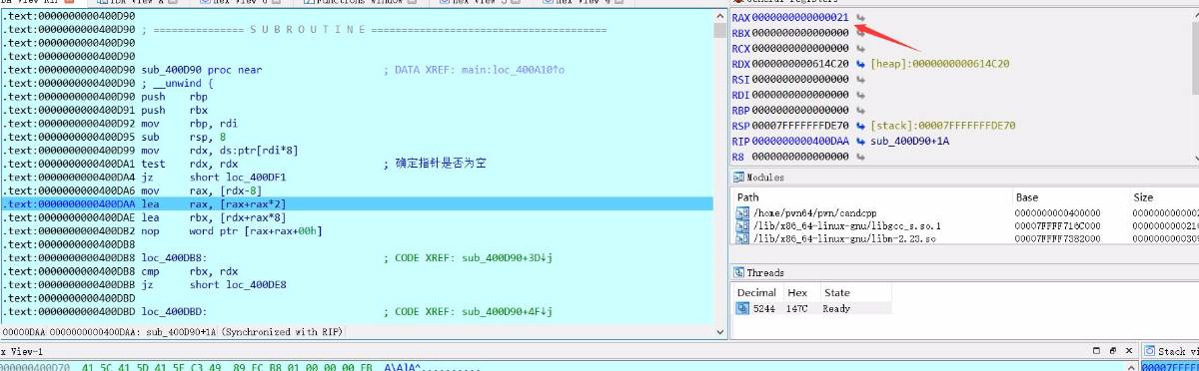The width and height of the screenshot is (1199, 371).
Task: Select the /home/pwn64/pwn/candcpp module row
Action: click(x=965, y=213)
